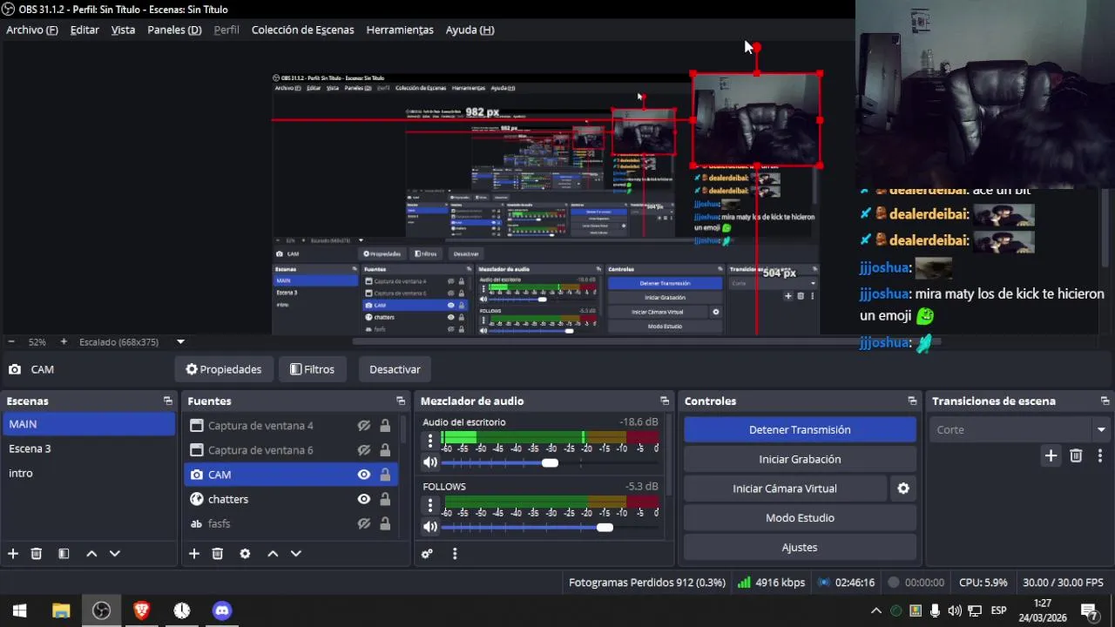Adjust Audio del escritorio volume slider
Viewport: 1115px width, 627px height.
tap(550, 463)
